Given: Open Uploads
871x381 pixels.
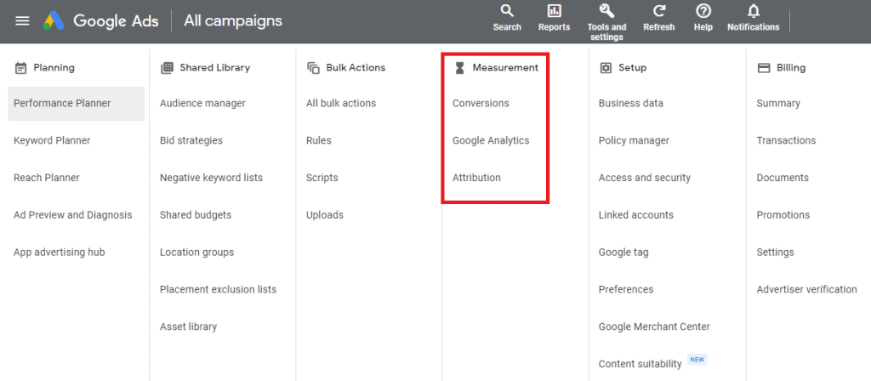Looking at the screenshot, I should [x=325, y=215].
